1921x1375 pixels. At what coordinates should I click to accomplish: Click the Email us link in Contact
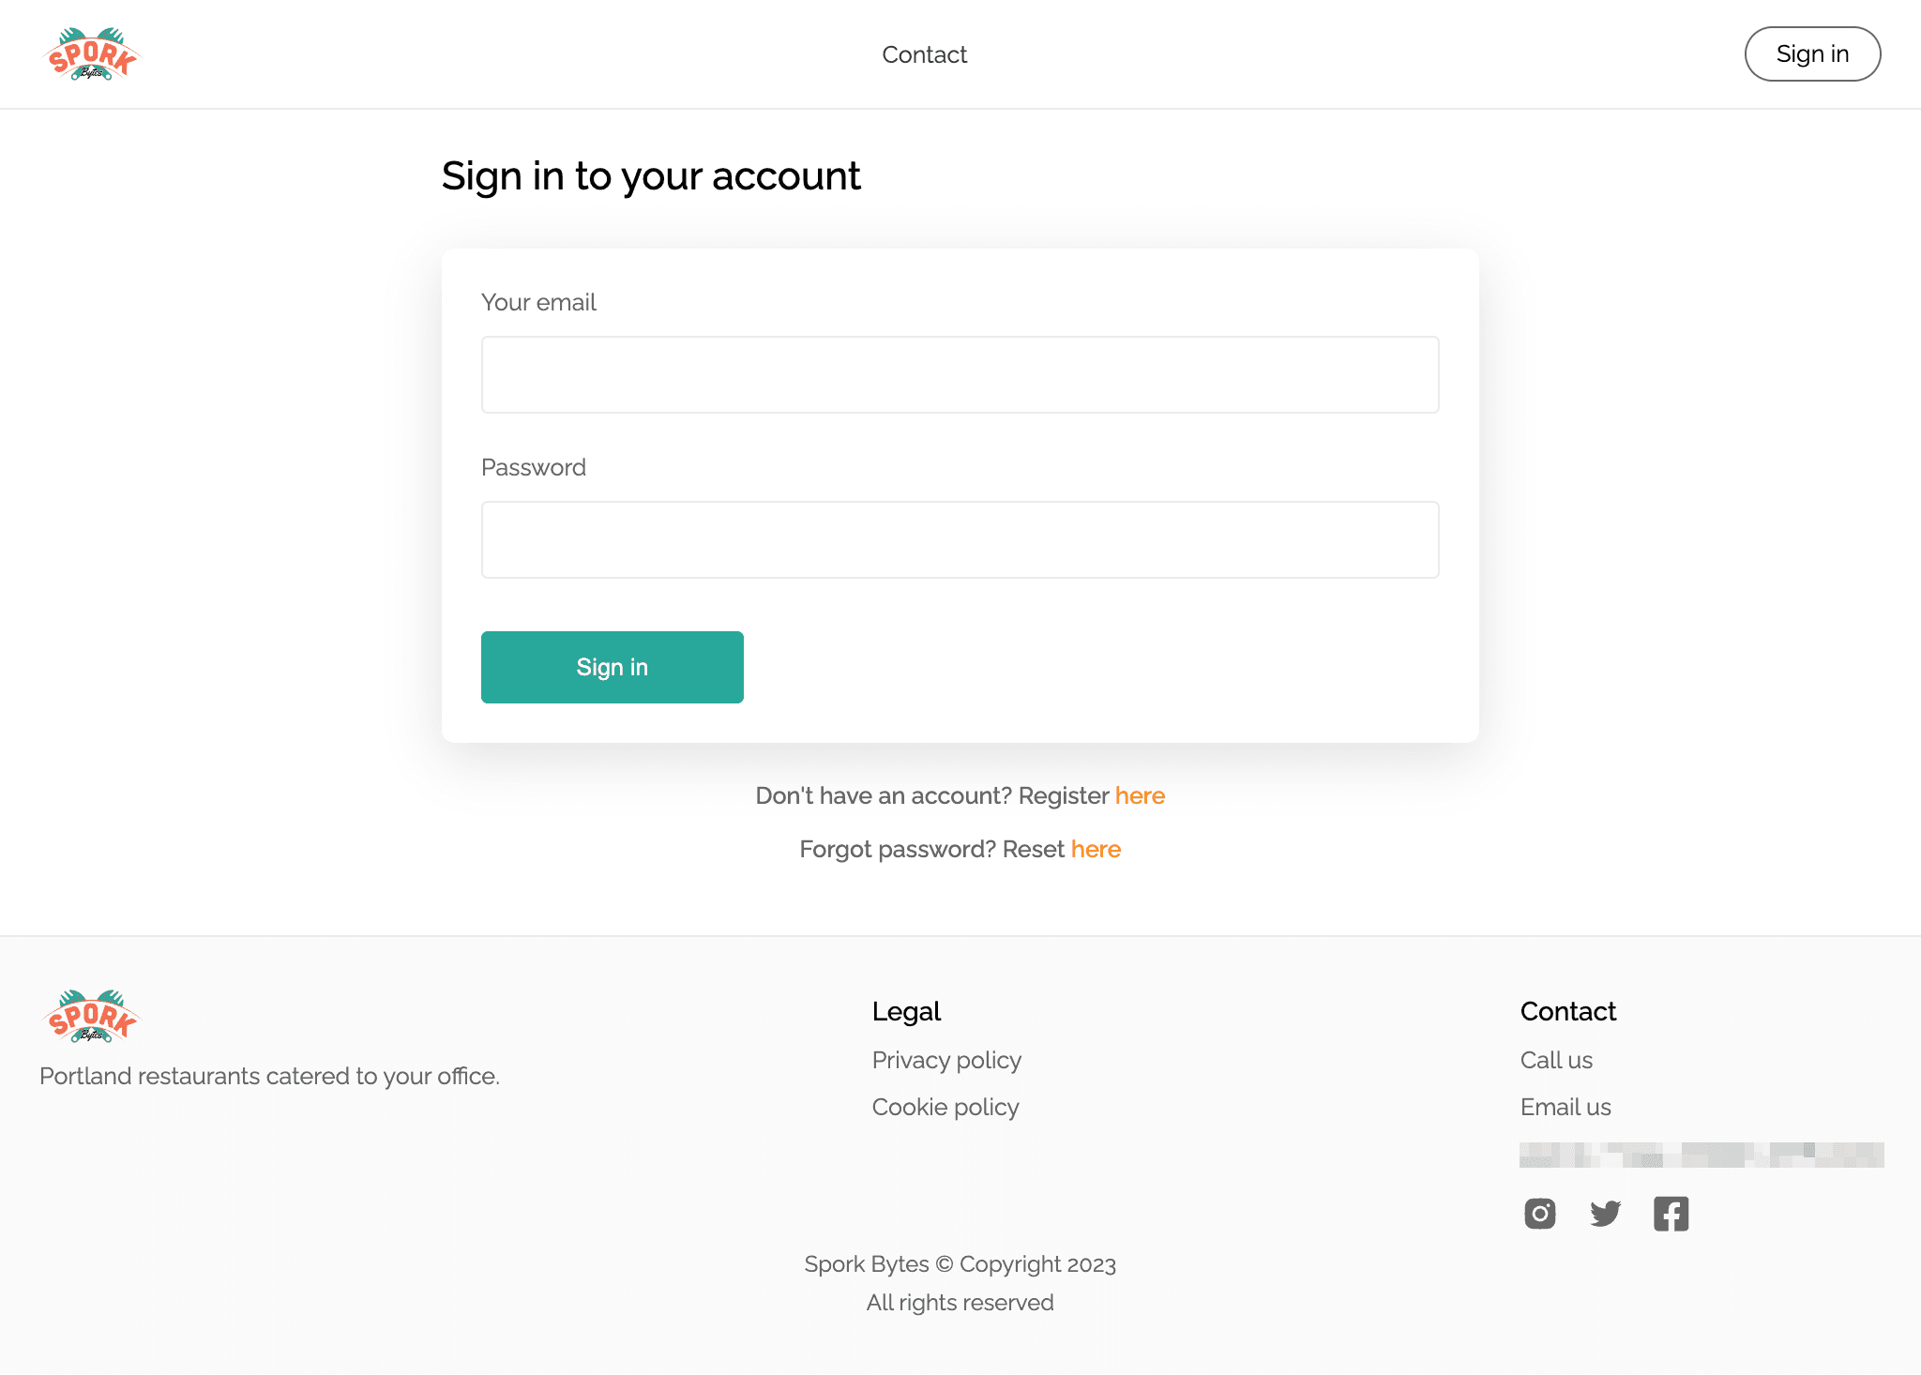tap(1564, 1107)
